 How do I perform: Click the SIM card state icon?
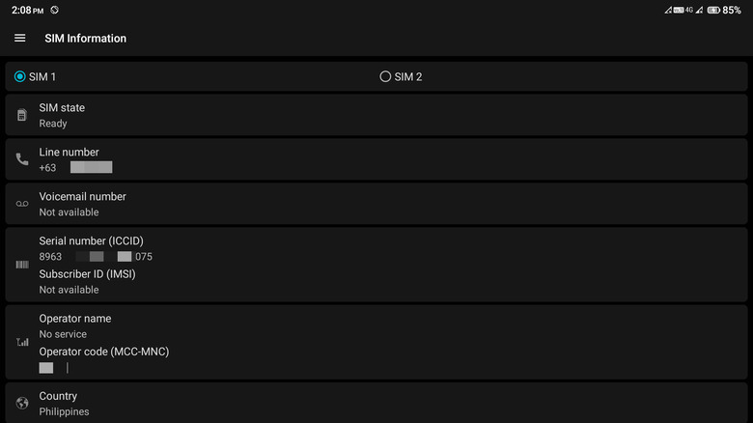tap(21, 115)
